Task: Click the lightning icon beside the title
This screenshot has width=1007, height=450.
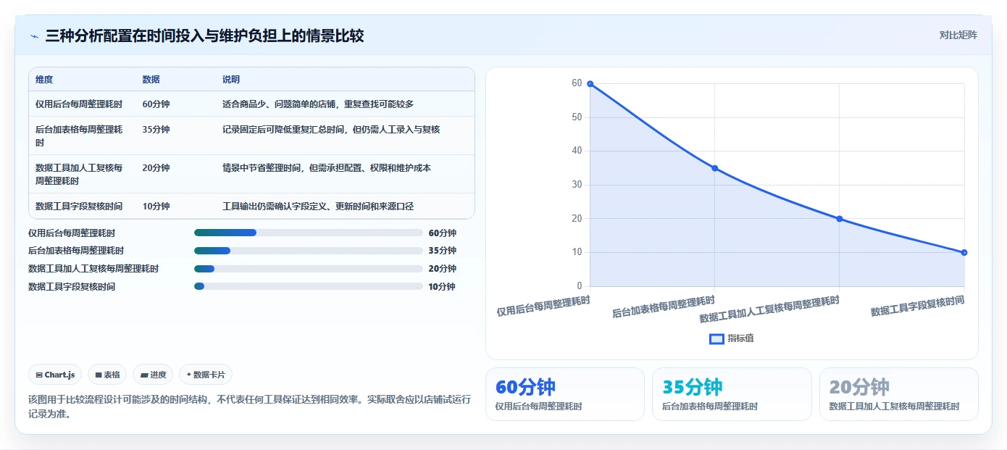Action: coord(35,36)
